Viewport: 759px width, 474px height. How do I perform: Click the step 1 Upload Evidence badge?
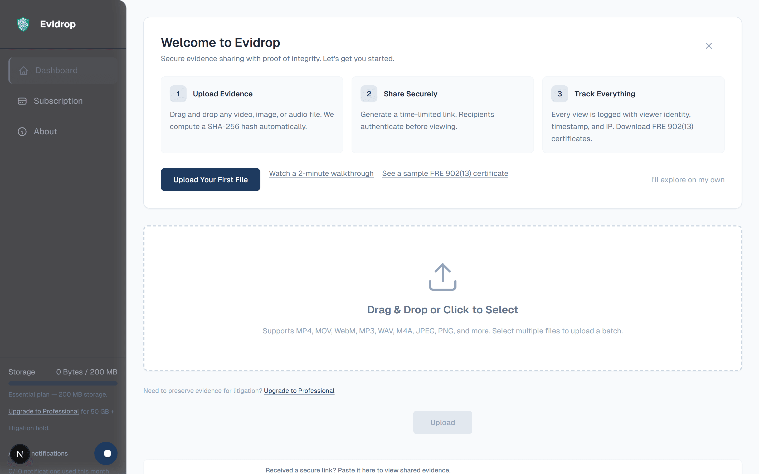[178, 93]
